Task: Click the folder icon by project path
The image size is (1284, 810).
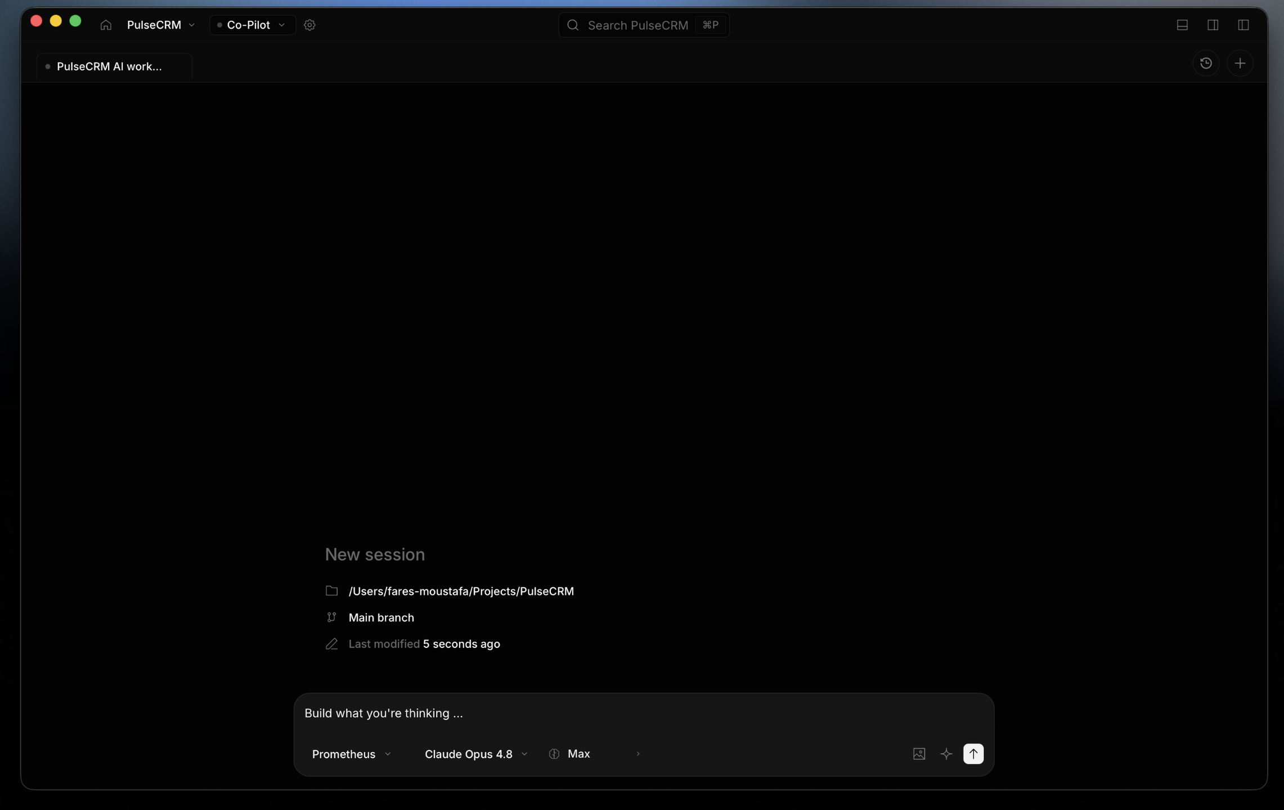Action: pos(331,591)
